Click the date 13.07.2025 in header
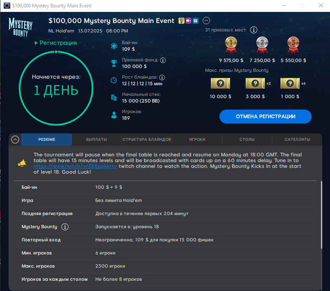 [90, 31]
